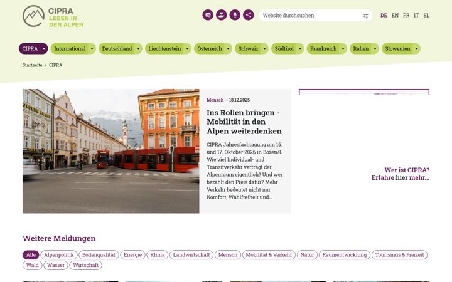Expand the Deutschland dropdown arrow

point(138,49)
